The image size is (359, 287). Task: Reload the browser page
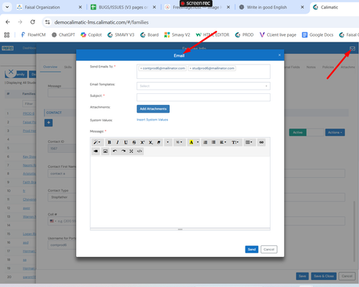coord(32,22)
